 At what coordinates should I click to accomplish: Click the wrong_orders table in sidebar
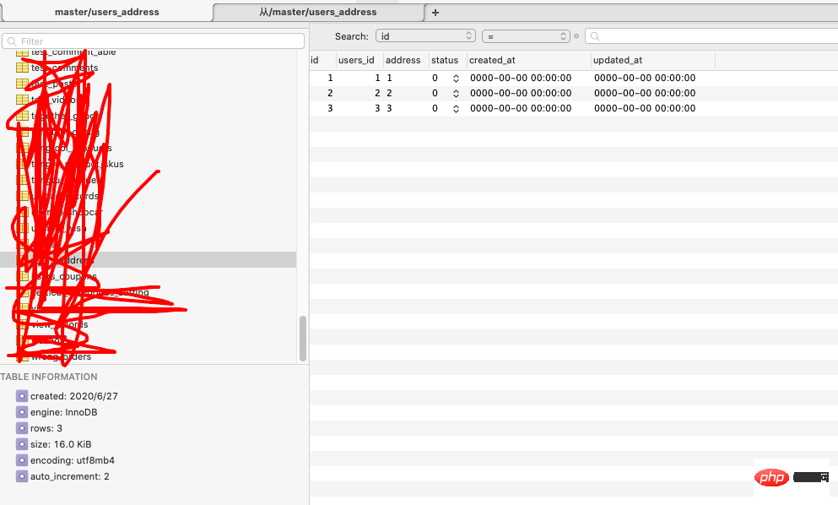click(x=61, y=357)
